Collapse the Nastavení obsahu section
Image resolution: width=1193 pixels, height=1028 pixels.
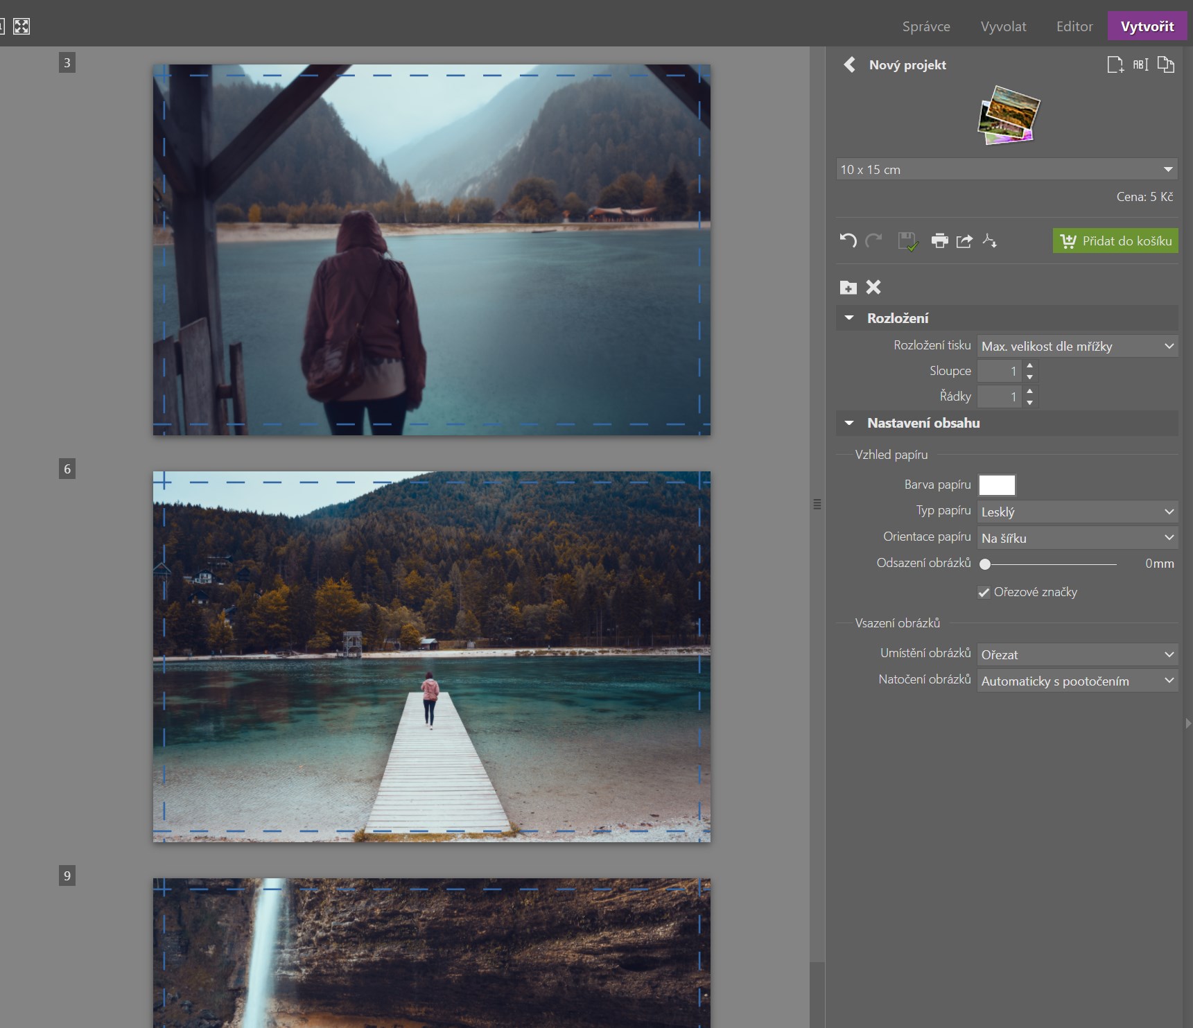point(849,423)
